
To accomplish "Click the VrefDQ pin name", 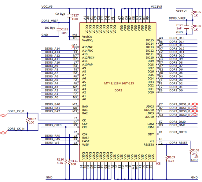I will click(87, 40).
